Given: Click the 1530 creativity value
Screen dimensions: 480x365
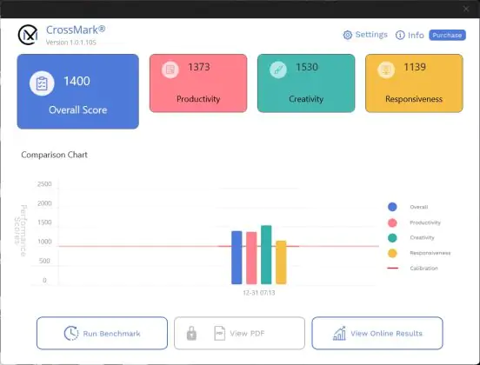Looking at the screenshot, I should pyautogui.click(x=307, y=67).
